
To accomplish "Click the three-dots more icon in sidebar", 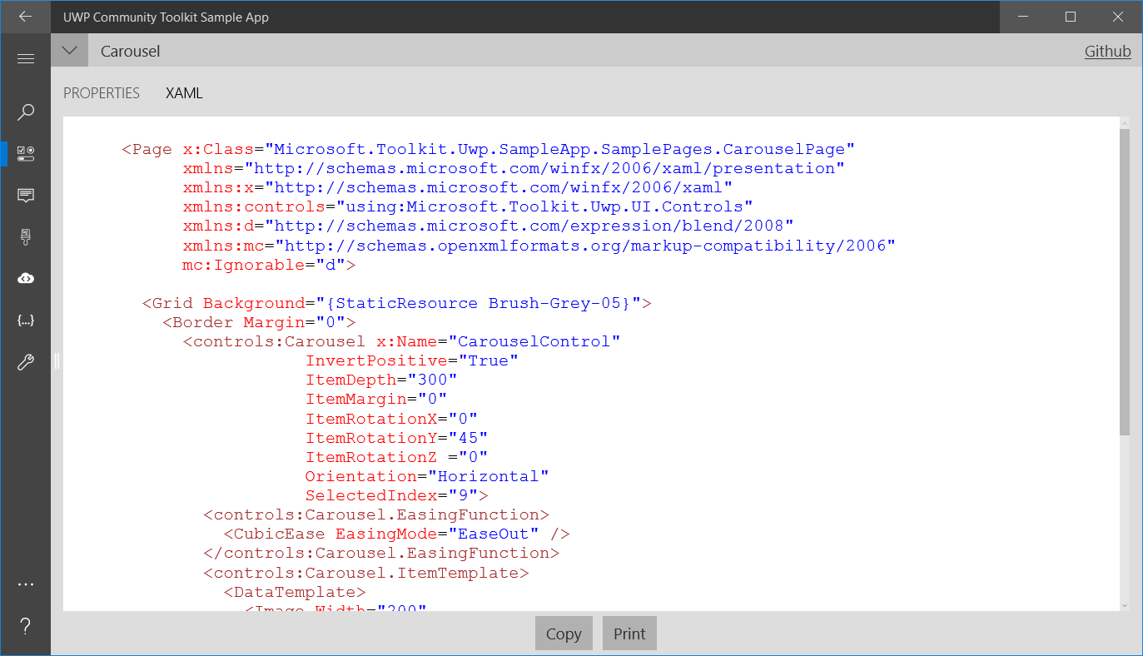I will (25, 584).
